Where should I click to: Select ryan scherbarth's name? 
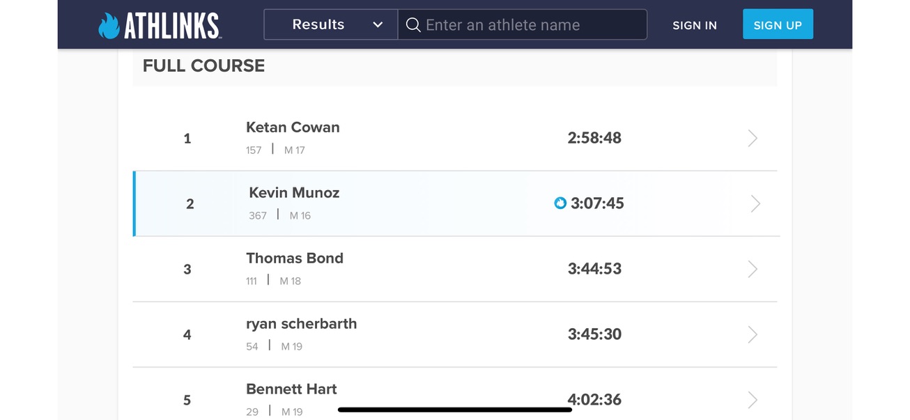click(302, 324)
